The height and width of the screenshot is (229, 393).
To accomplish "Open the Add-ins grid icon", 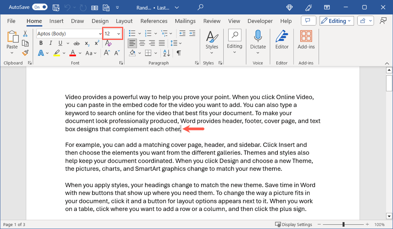I will click(x=306, y=40).
